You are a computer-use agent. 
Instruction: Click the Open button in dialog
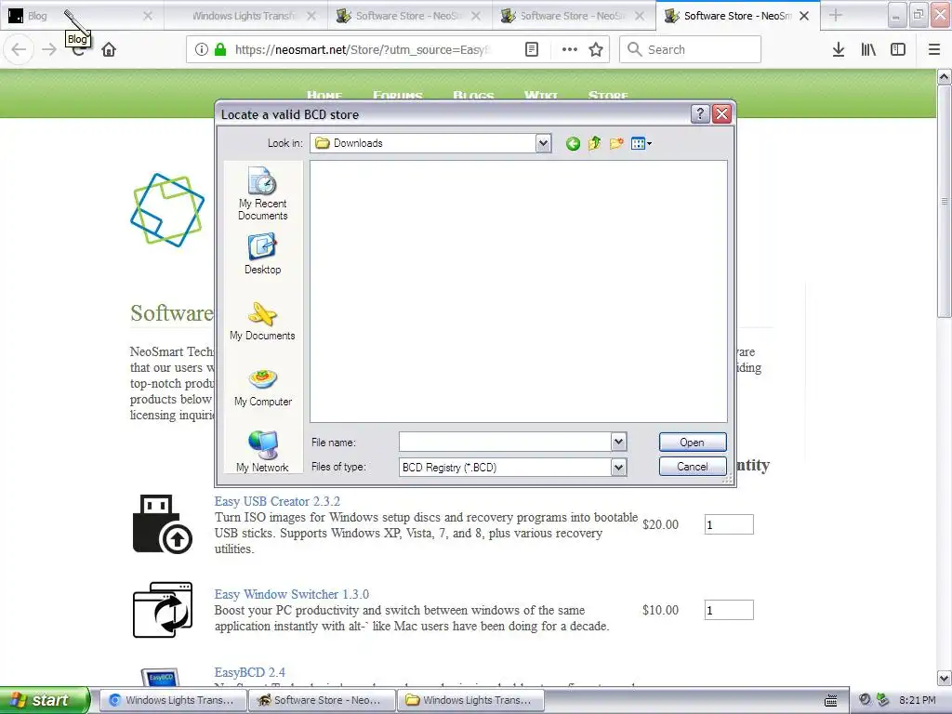tap(692, 442)
